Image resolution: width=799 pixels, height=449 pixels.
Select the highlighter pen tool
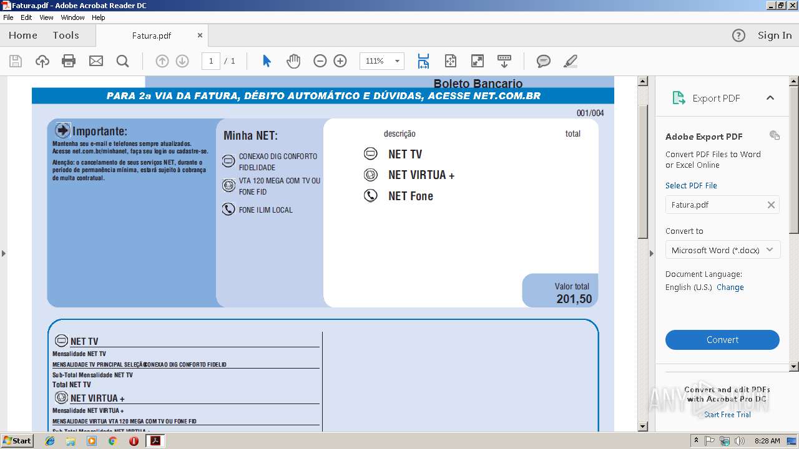[x=570, y=61]
